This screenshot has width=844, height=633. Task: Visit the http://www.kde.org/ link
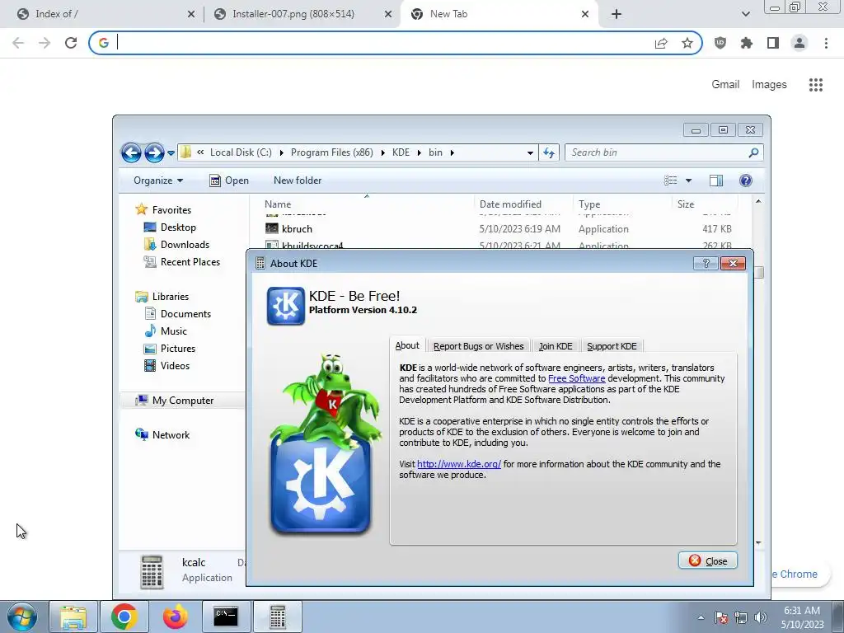[x=458, y=464]
